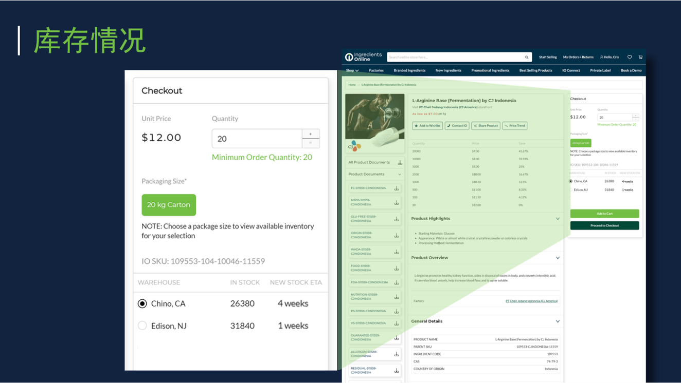The height and width of the screenshot is (383, 681).
Task: Decrease quantity with minus in enlarged Checkout
Action: (311, 143)
